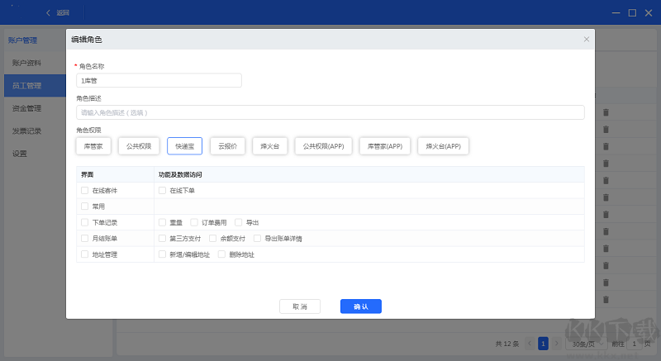Go to next page arrow in pagination

coord(556,344)
